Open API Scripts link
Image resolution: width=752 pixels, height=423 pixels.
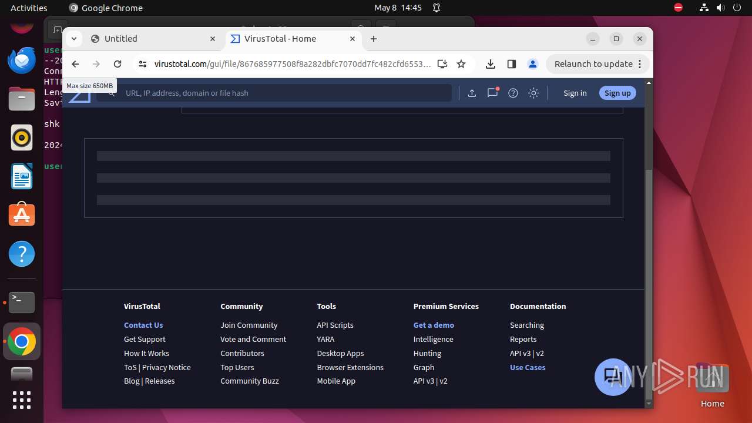(x=335, y=325)
